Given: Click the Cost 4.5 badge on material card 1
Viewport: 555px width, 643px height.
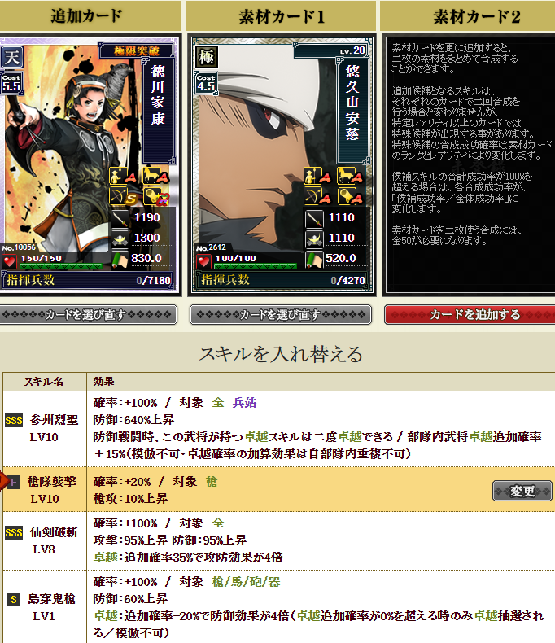Looking at the screenshot, I should point(205,83).
